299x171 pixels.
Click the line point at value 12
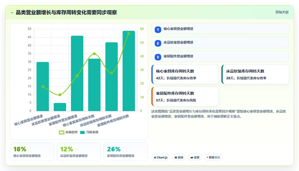tap(60, 95)
